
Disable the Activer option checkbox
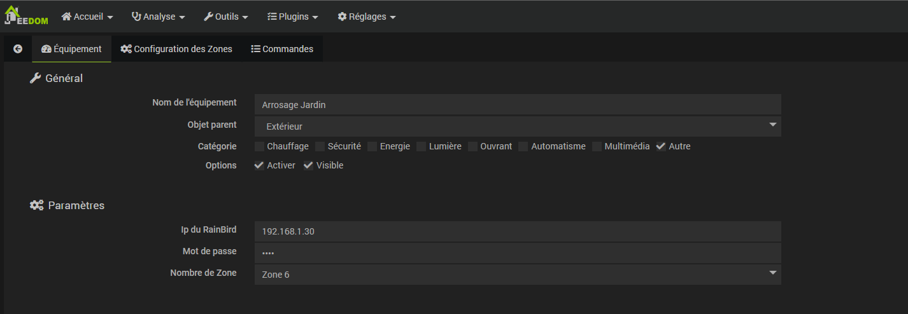coord(259,165)
